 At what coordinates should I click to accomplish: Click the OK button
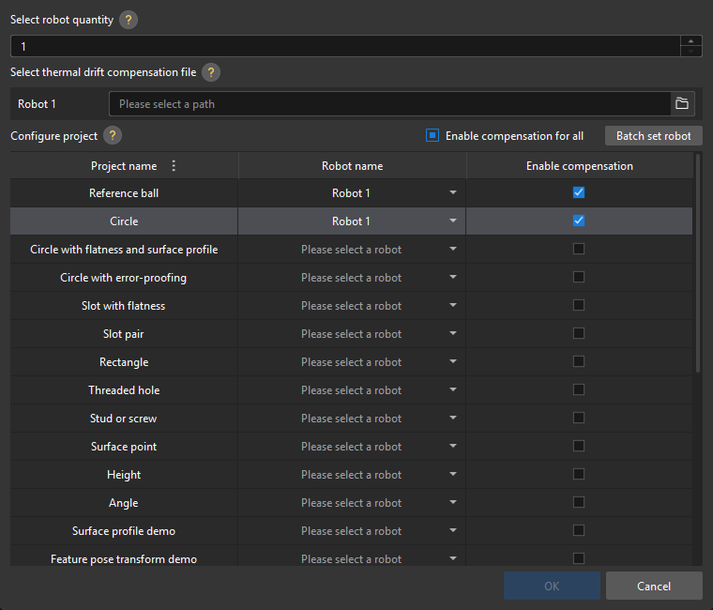coord(552,586)
